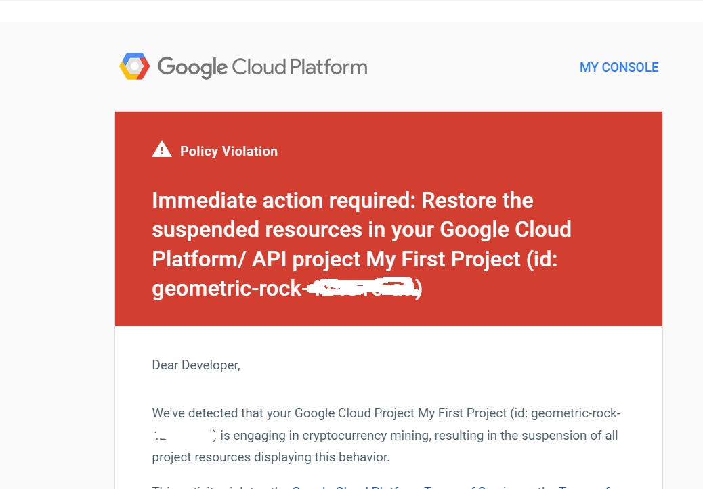Click the Google Cloud hexagon logo

[x=134, y=66]
